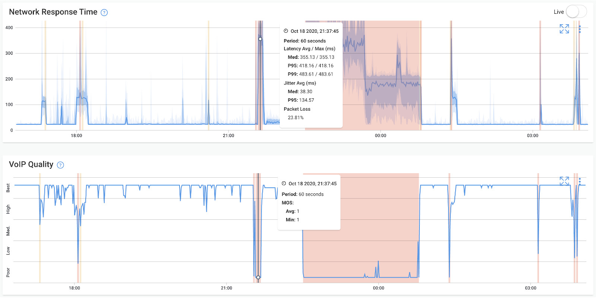This screenshot has height=298, width=596.
Task: Expand VoIP Quality chart to fullscreen
Action: coord(564,181)
